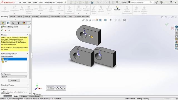Click Zoom to Area icon
This screenshot has height=100, width=178.
coord(86,20)
